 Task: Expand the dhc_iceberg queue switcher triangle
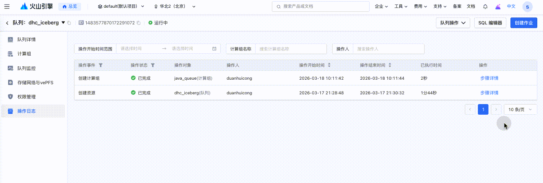click(63, 23)
